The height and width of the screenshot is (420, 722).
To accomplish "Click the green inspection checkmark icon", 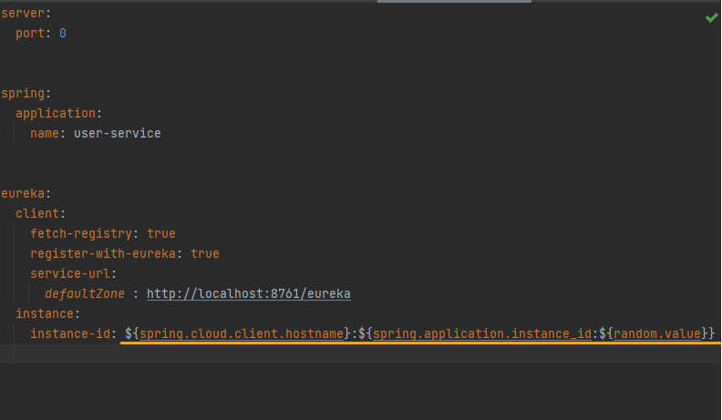I will (711, 18).
